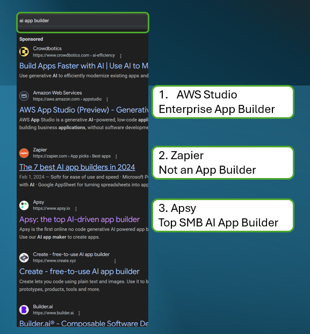Image resolution: width=310 pixels, height=334 pixels.
Task: Open the 'AWS App Studio (Preview)' link
Action: click(x=84, y=110)
